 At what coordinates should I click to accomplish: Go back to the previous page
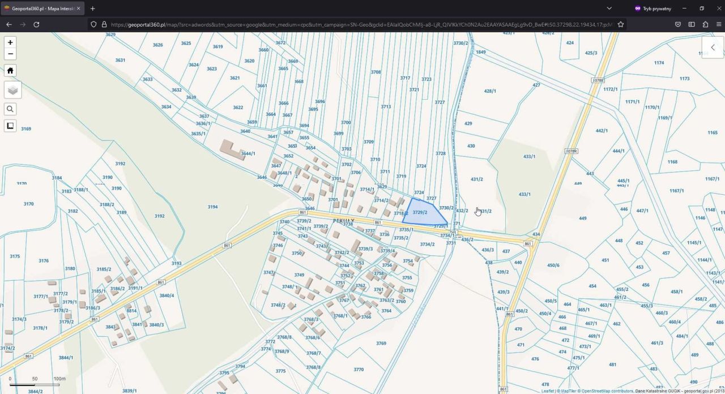tap(8, 24)
